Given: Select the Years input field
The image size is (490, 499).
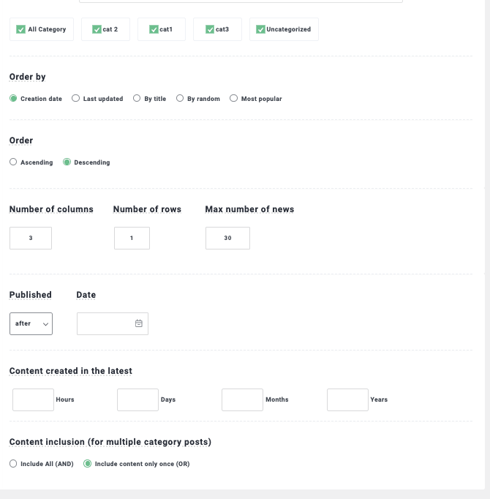Looking at the screenshot, I should coord(347,399).
